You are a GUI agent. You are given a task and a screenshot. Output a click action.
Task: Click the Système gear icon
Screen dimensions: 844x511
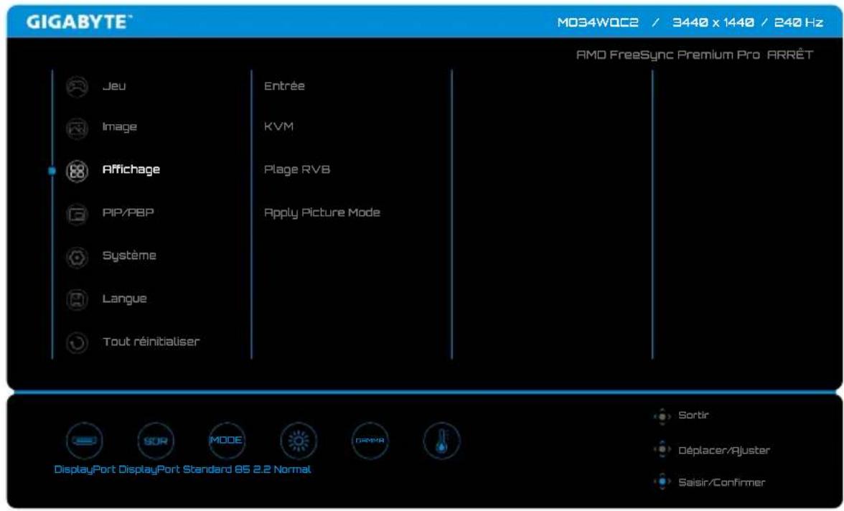click(77, 258)
